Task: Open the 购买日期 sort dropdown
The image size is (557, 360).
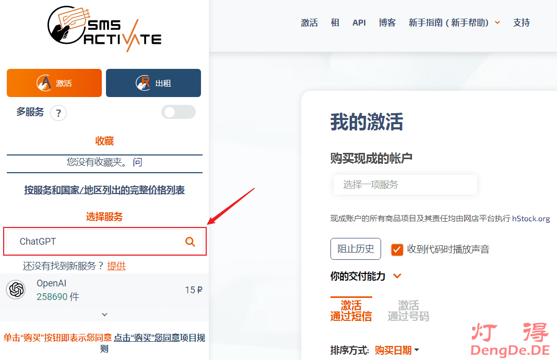Action: 397,350
